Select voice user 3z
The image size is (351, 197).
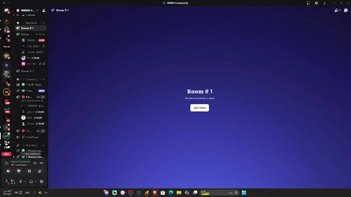[33, 58]
